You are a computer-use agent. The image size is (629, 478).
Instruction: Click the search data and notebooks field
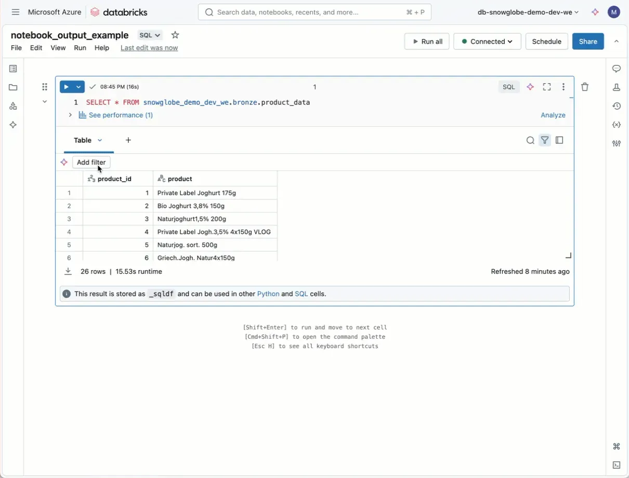click(x=314, y=12)
